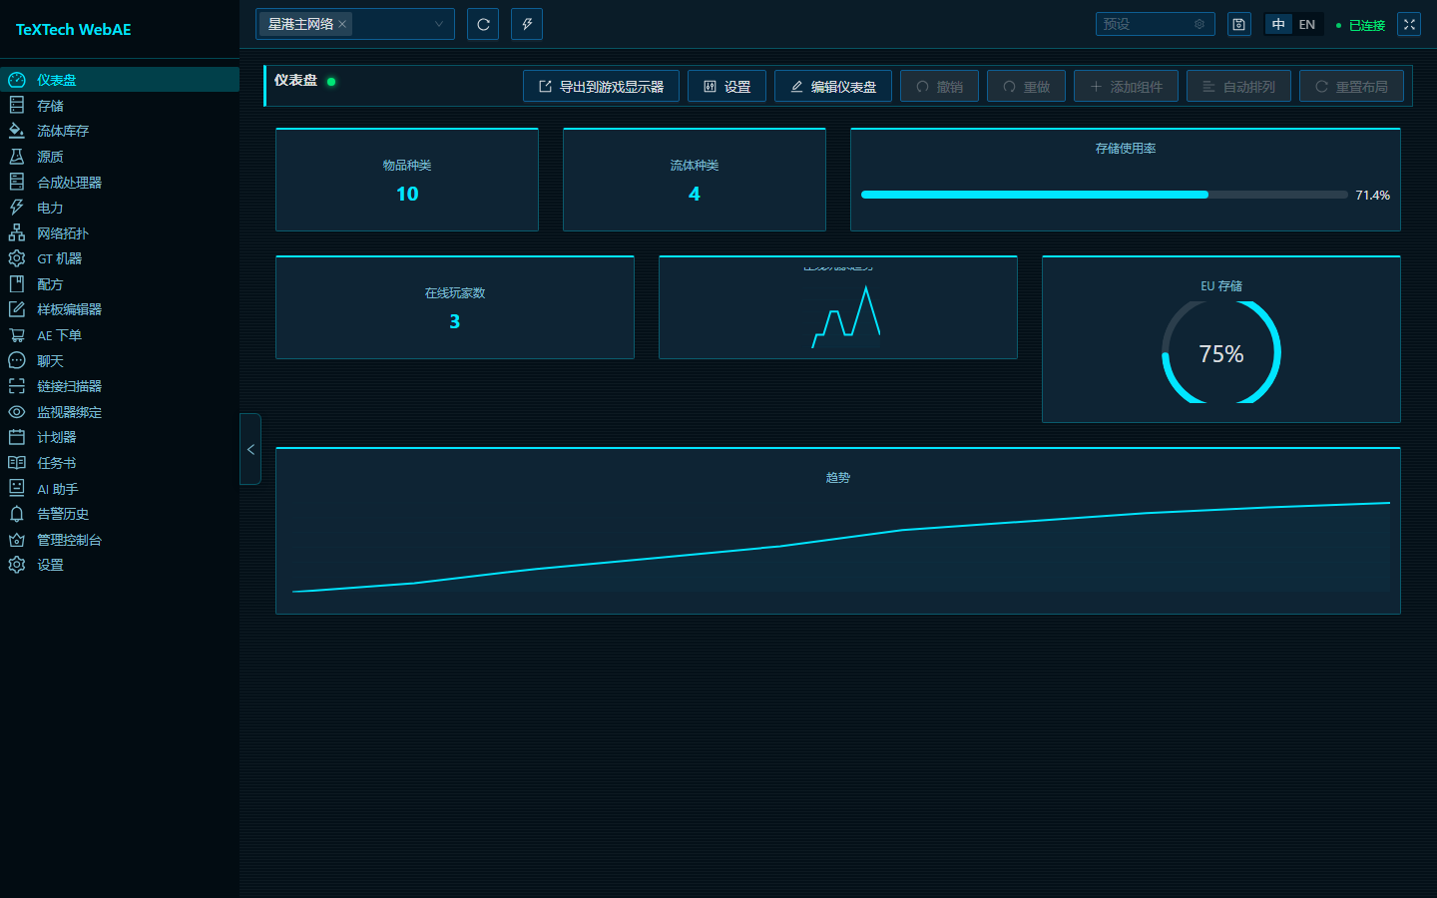Open 源质 essentia page in the sidebar
1437x898 pixels.
tap(120, 157)
